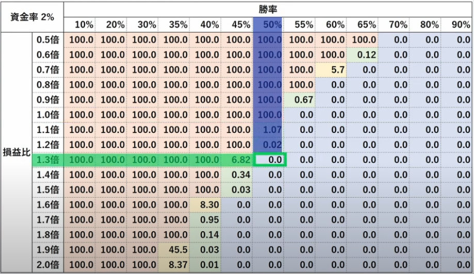
Task: Click the 1.07 cell in 50% column
Action: point(268,130)
